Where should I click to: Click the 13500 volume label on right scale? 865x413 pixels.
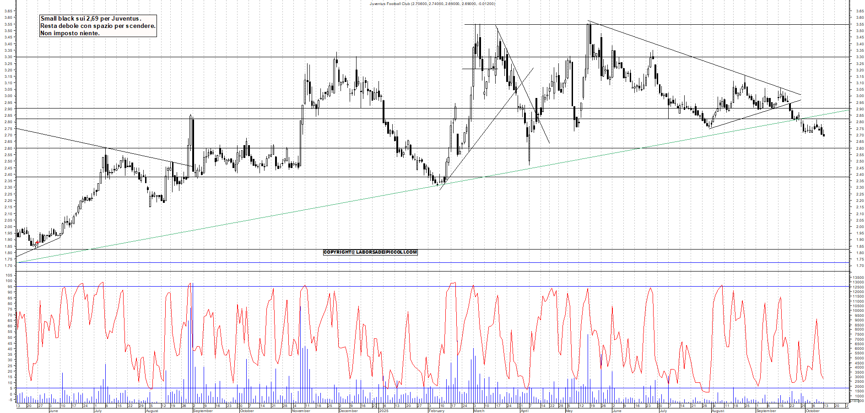(858, 277)
